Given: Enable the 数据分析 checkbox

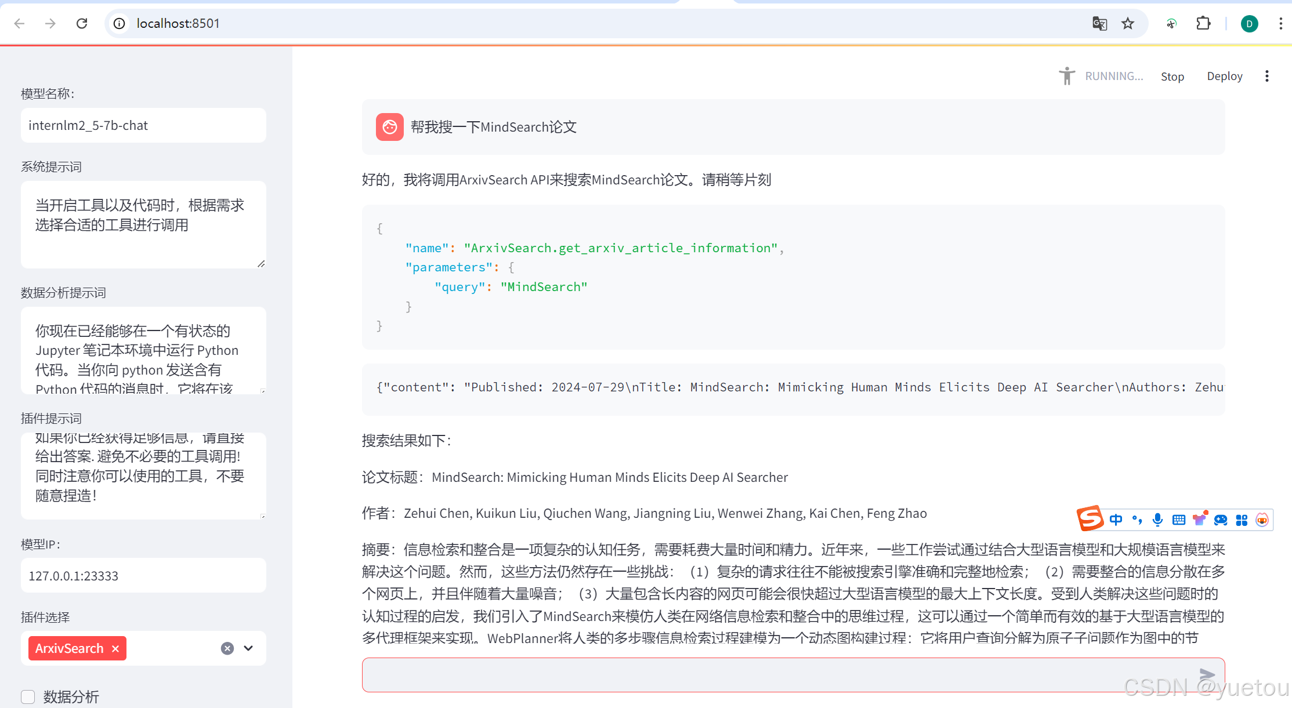Looking at the screenshot, I should click(28, 696).
